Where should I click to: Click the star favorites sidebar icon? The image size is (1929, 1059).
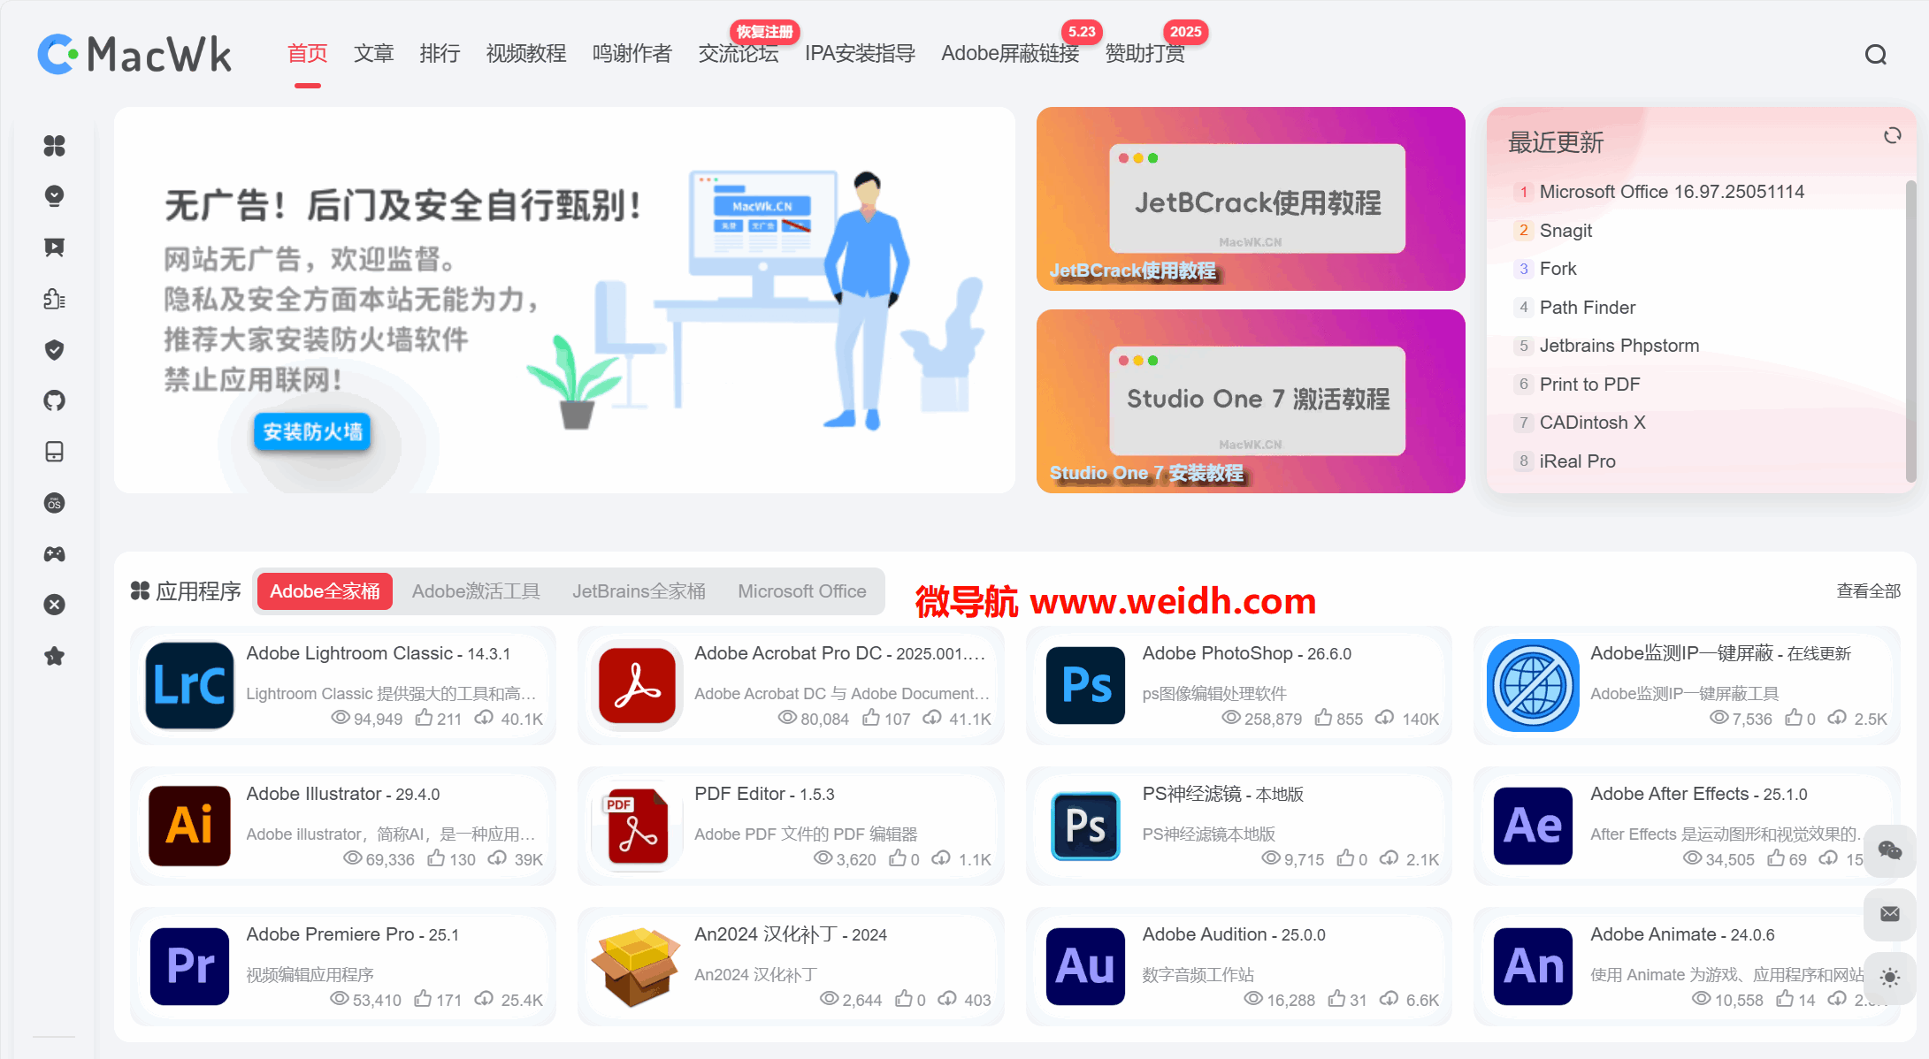click(54, 656)
